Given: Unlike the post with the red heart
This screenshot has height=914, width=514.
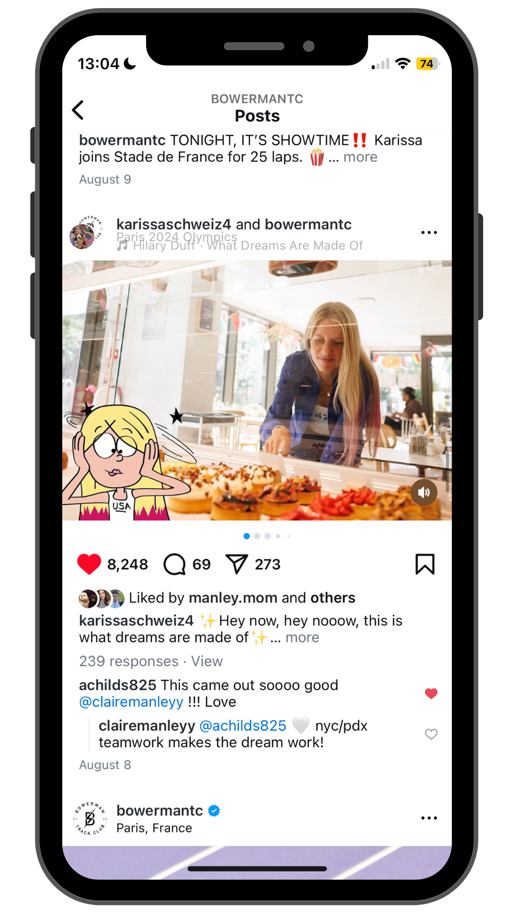Looking at the screenshot, I should pos(89,564).
